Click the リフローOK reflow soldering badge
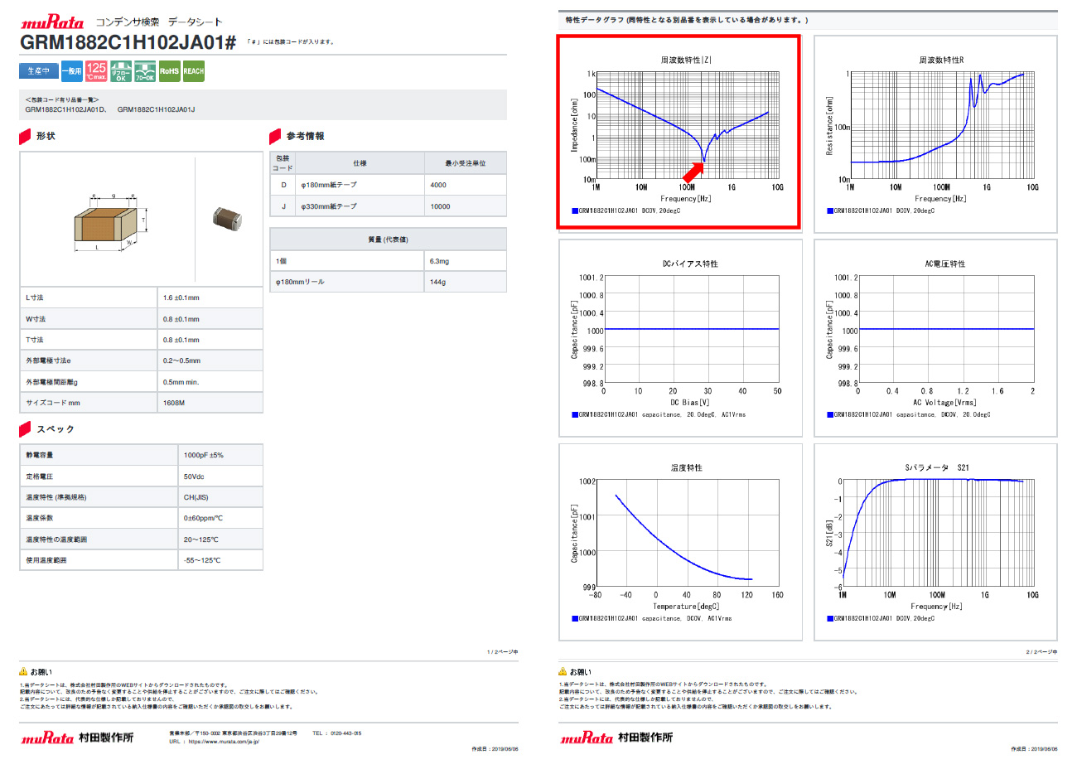 coord(121,71)
